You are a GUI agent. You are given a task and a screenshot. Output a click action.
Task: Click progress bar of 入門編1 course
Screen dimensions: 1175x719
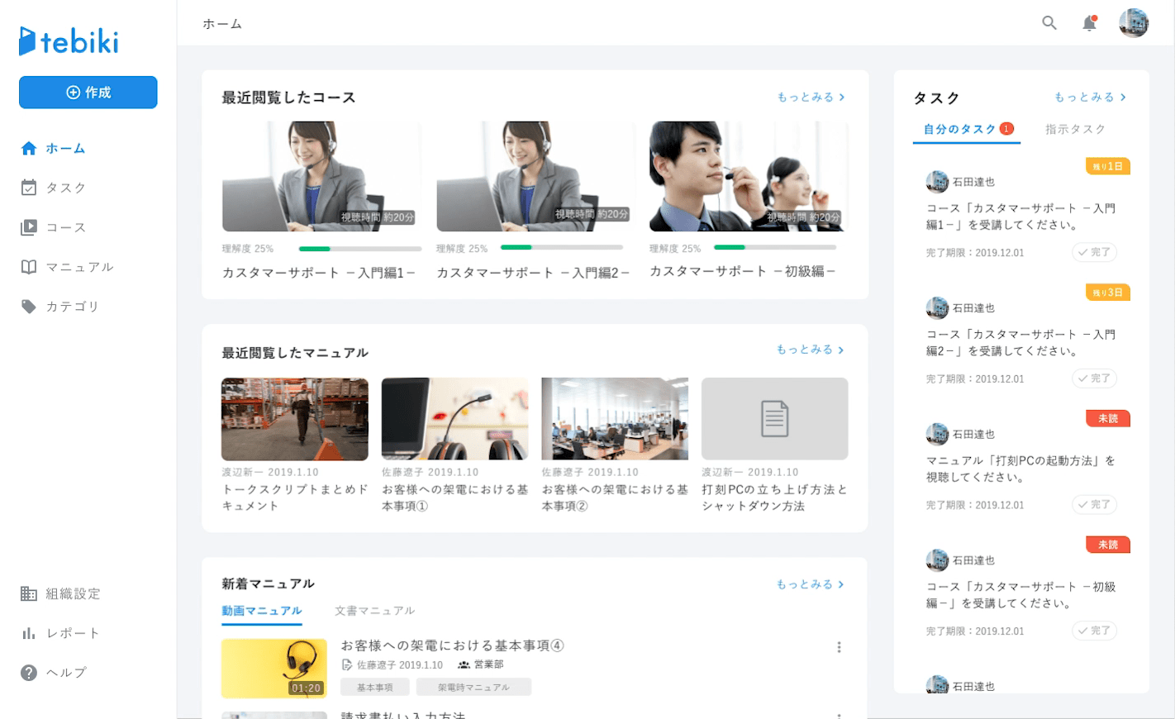360,249
